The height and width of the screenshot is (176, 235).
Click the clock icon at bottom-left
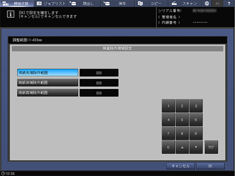pos(3,173)
